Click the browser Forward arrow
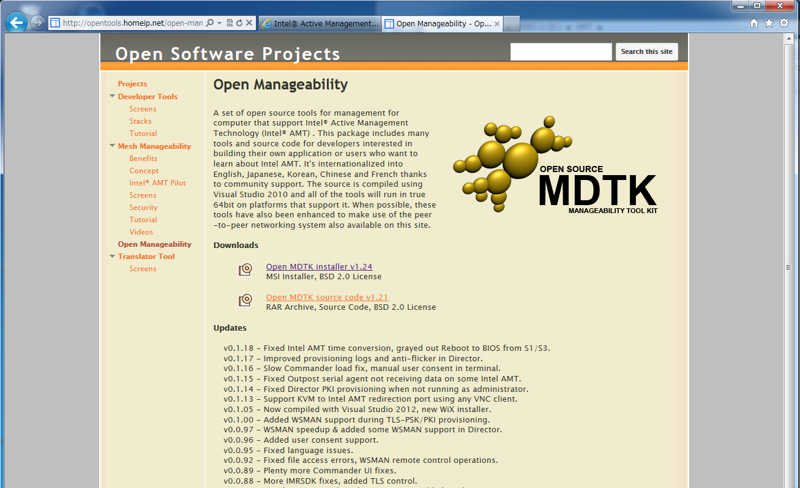Viewport: 800px width, 488px height. click(38, 23)
